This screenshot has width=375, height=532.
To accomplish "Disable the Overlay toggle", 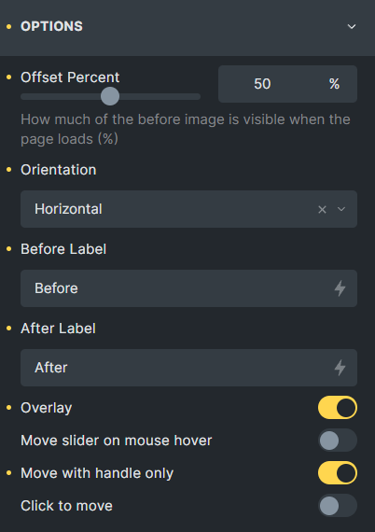I will (x=338, y=408).
